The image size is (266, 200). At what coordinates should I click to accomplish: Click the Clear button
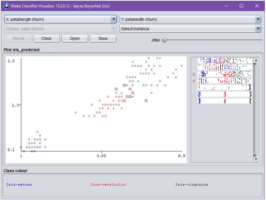click(46, 38)
